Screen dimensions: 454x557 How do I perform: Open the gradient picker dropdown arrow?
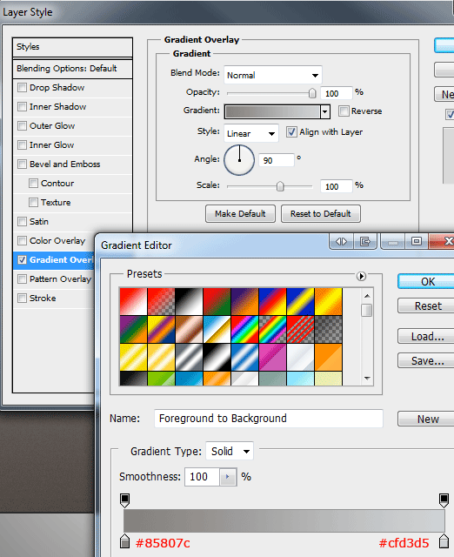(324, 111)
